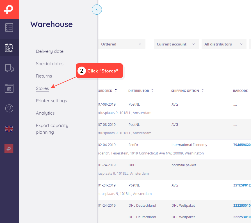This screenshot has width=251, height=223.
Task: Click the 02-04-2019 order date
Action: click(x=107, y=145)
